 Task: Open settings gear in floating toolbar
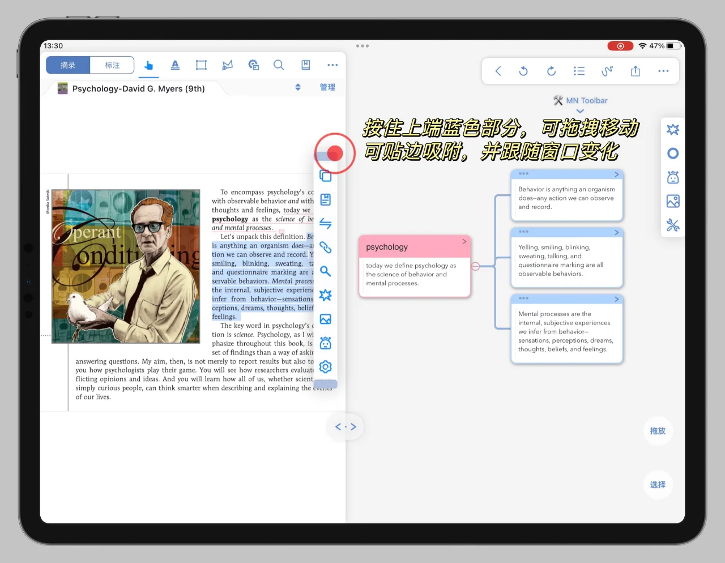(x=326, y=367)
